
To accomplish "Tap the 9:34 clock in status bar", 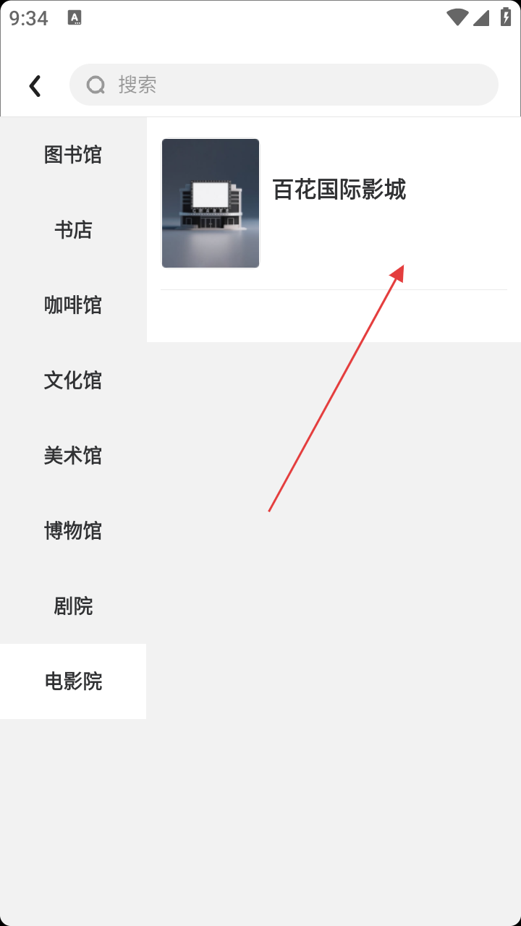I will 29,18.
